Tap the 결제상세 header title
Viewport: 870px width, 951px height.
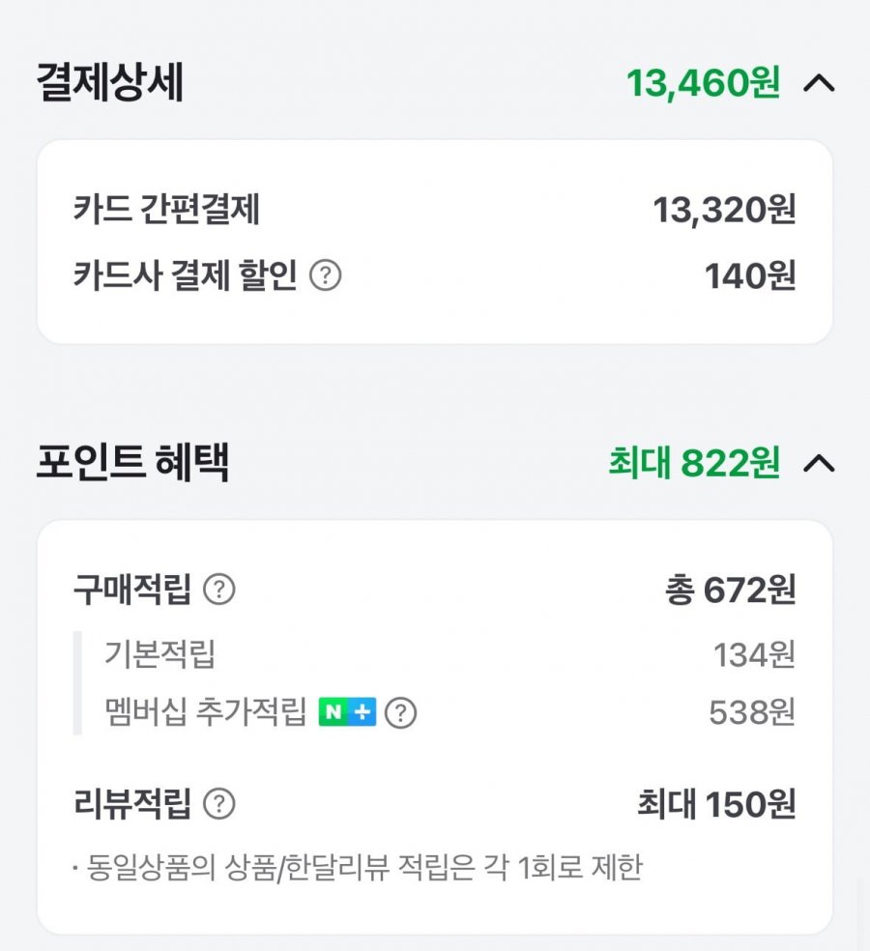(110, 82)
